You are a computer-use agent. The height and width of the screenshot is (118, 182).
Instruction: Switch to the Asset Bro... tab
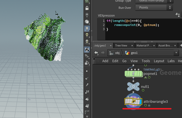(x=165, y=46)
